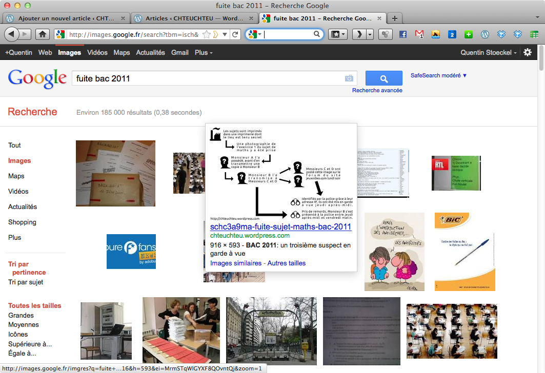545x373 pixels.
Task: Select Maps in the left sidebar
Action: click(16, 176)
